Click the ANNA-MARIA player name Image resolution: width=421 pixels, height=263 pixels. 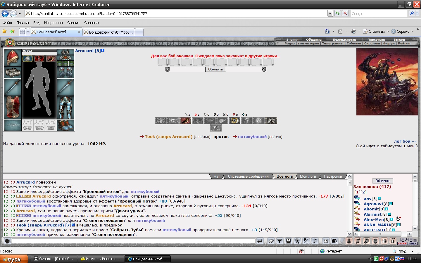pos(377,225)
